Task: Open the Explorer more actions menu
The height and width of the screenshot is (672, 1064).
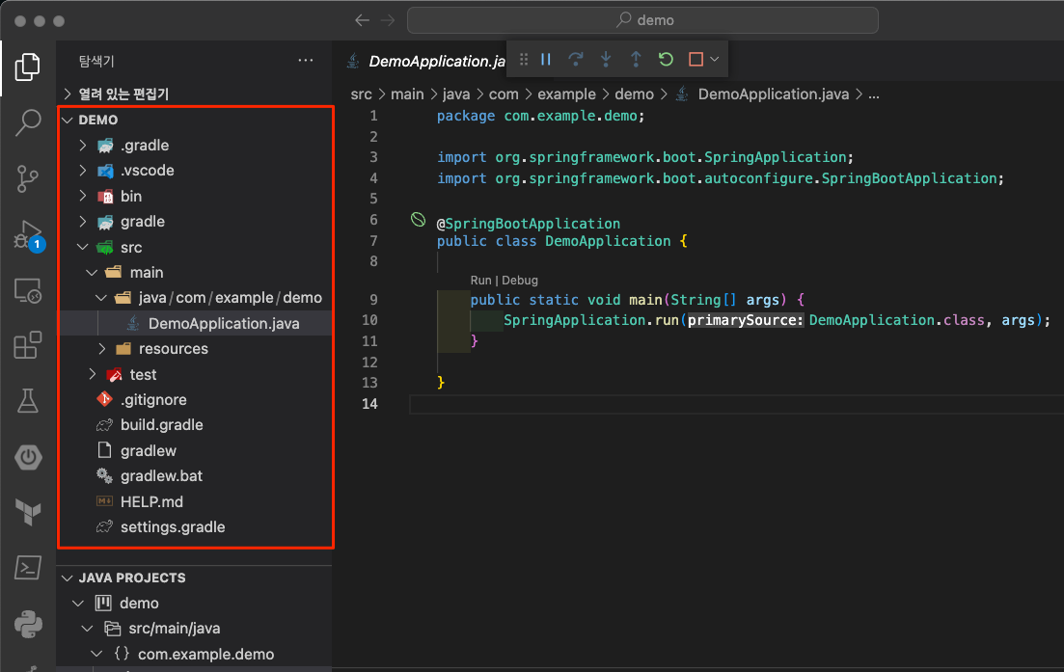Action: pyautogui.click(x=306, y=61)
